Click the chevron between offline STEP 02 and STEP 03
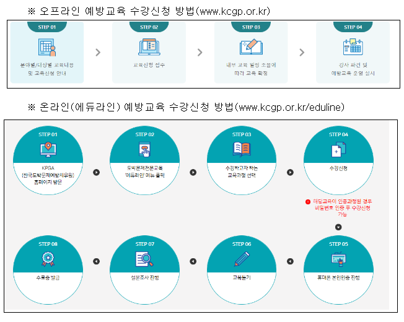 [x=200, y=53]
